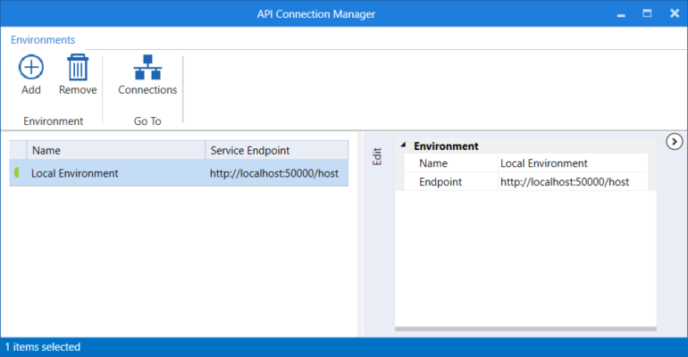Edit the Endpoint property value field

[572, 182]
